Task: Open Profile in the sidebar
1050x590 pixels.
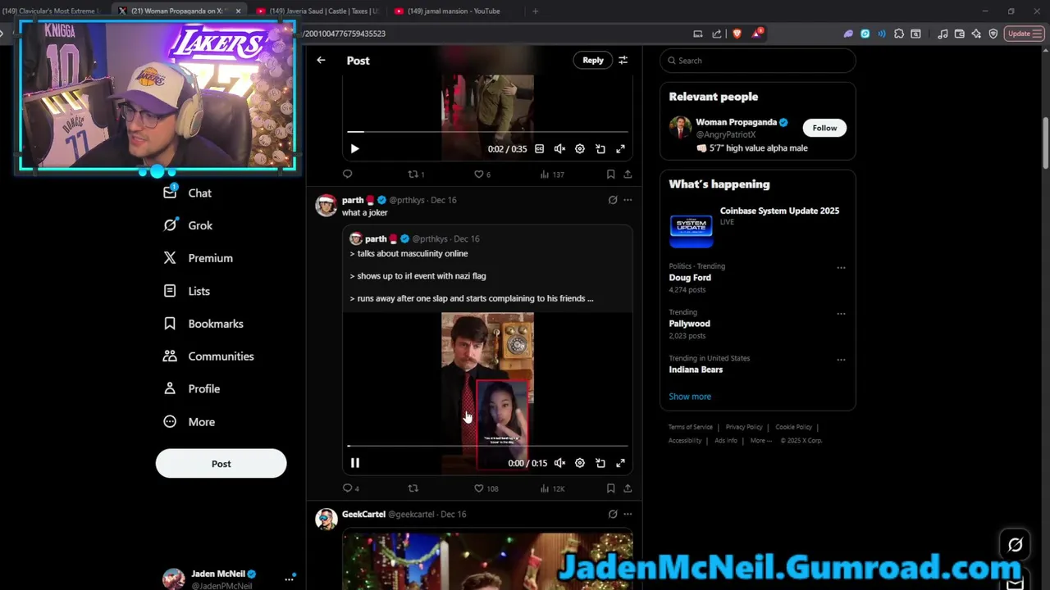Action: pyautogui.click(x=192, y=389)
